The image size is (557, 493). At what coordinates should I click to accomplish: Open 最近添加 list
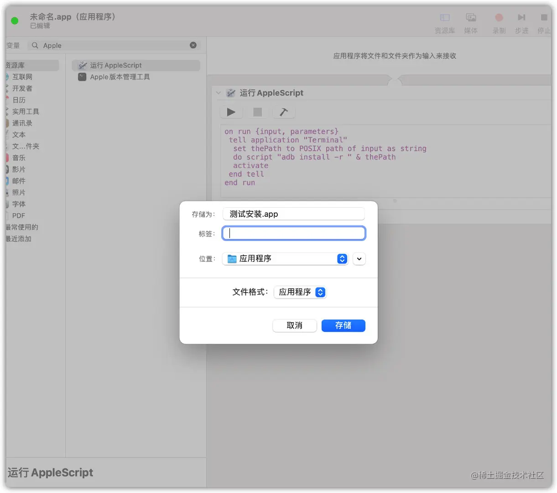click(x=19, y=239)
